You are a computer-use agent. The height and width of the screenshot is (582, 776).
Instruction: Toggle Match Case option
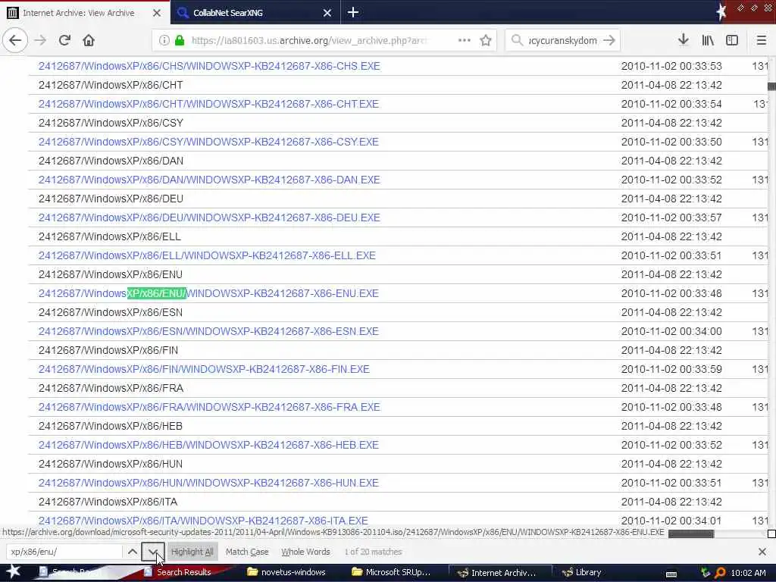coord(247,552)
